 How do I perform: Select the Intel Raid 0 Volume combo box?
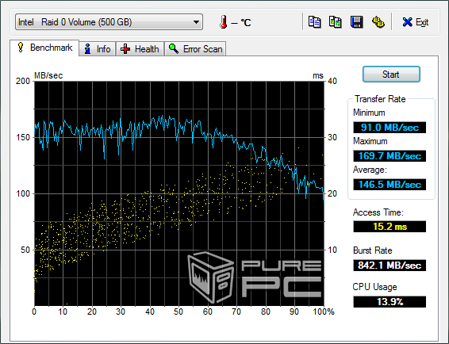109,22
